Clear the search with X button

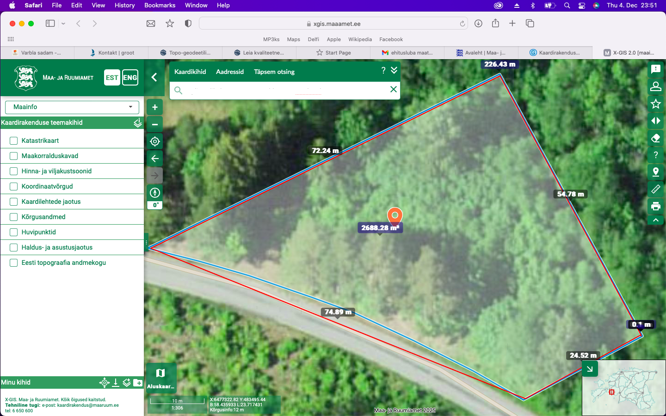[394, 89]
